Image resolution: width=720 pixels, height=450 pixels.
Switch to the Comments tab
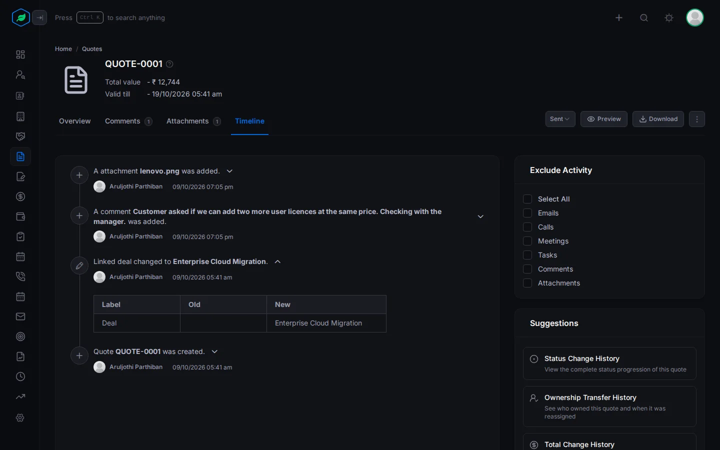(x=128, y=121)
